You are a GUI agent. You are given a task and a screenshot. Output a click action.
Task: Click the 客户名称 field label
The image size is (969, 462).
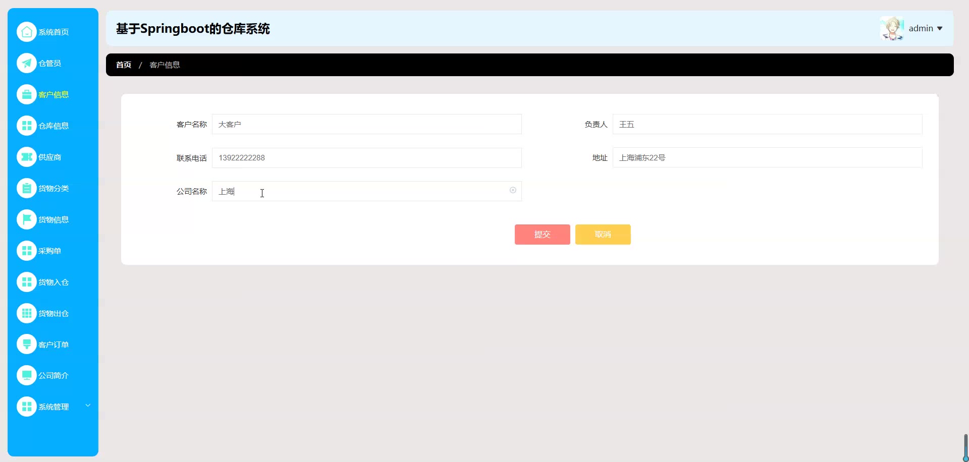coord(192,124)
